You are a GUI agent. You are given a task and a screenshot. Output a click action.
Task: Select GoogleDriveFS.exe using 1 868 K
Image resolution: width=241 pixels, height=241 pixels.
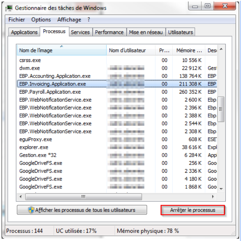point(117,187)
